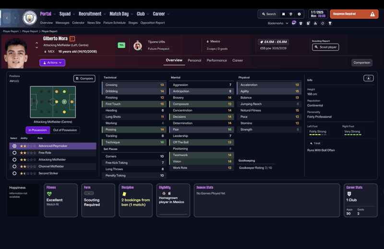Click the Form indicator pill icon
384x249 pixels.
[89, 193]
